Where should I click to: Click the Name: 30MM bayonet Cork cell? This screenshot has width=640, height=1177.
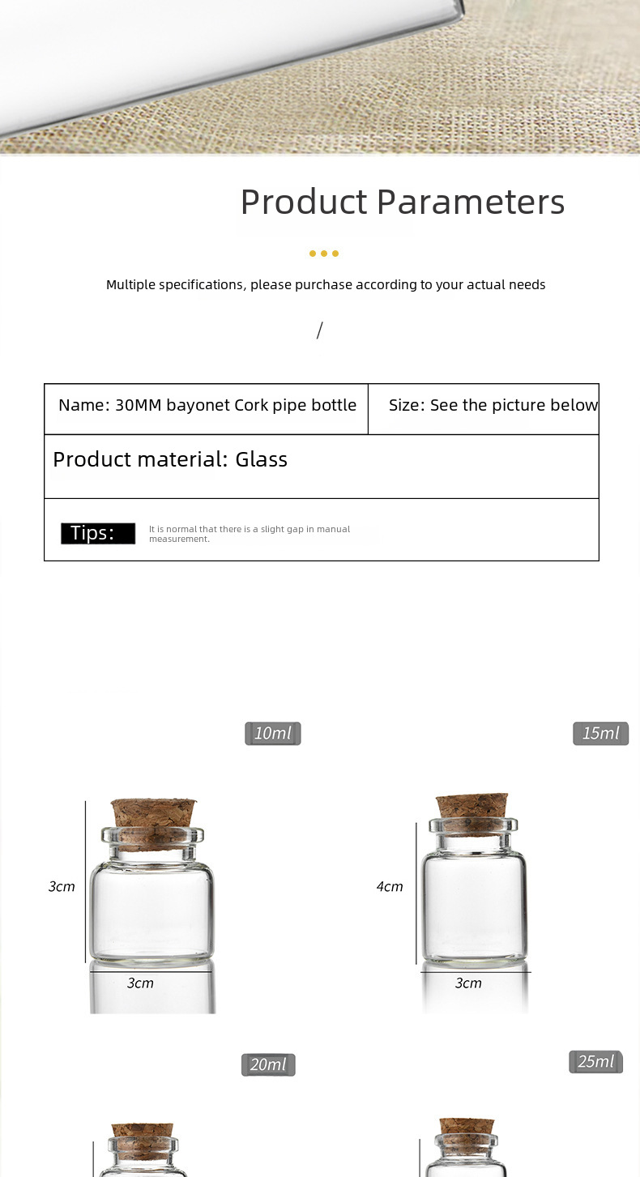[x=207, y=406]
